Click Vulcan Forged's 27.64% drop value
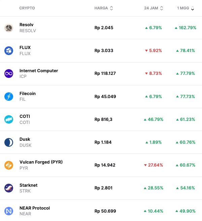Image resolution: width=202 pixels, height=221 pixels. click(x=155, y=165)
